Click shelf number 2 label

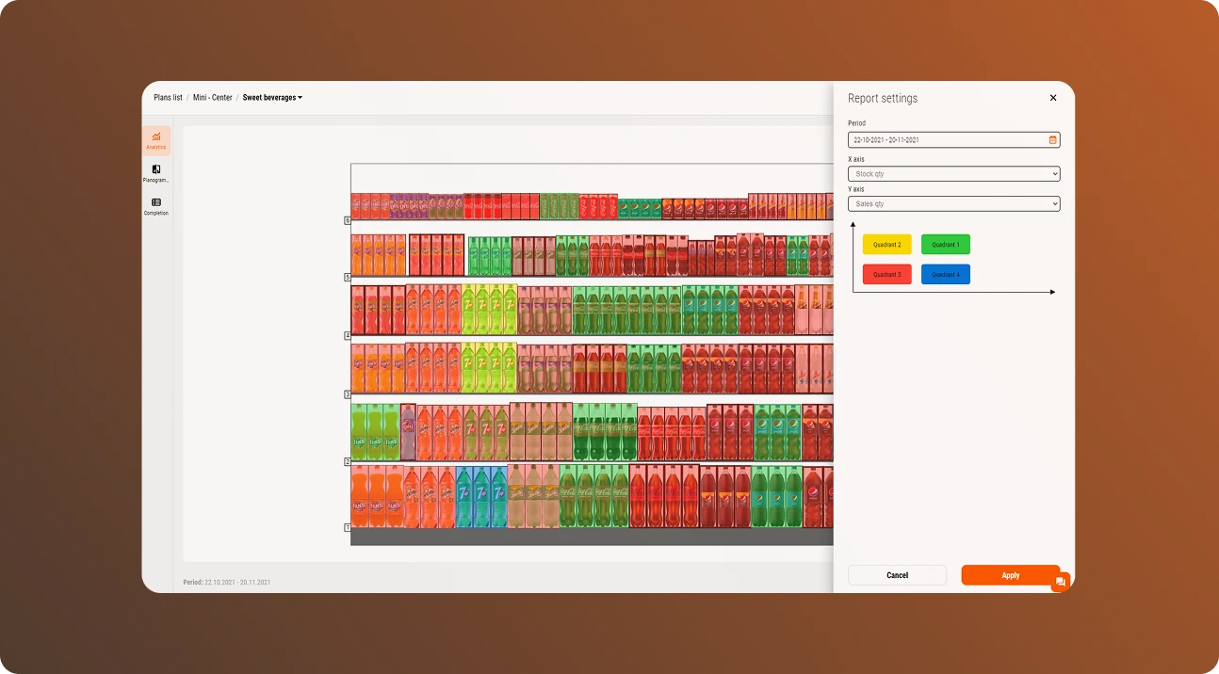click(348, 462)
